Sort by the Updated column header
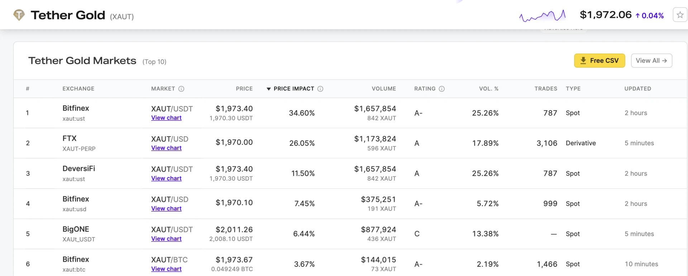Image resolution: width=688 pixels, height=276 pixels. tap(638, 89)
